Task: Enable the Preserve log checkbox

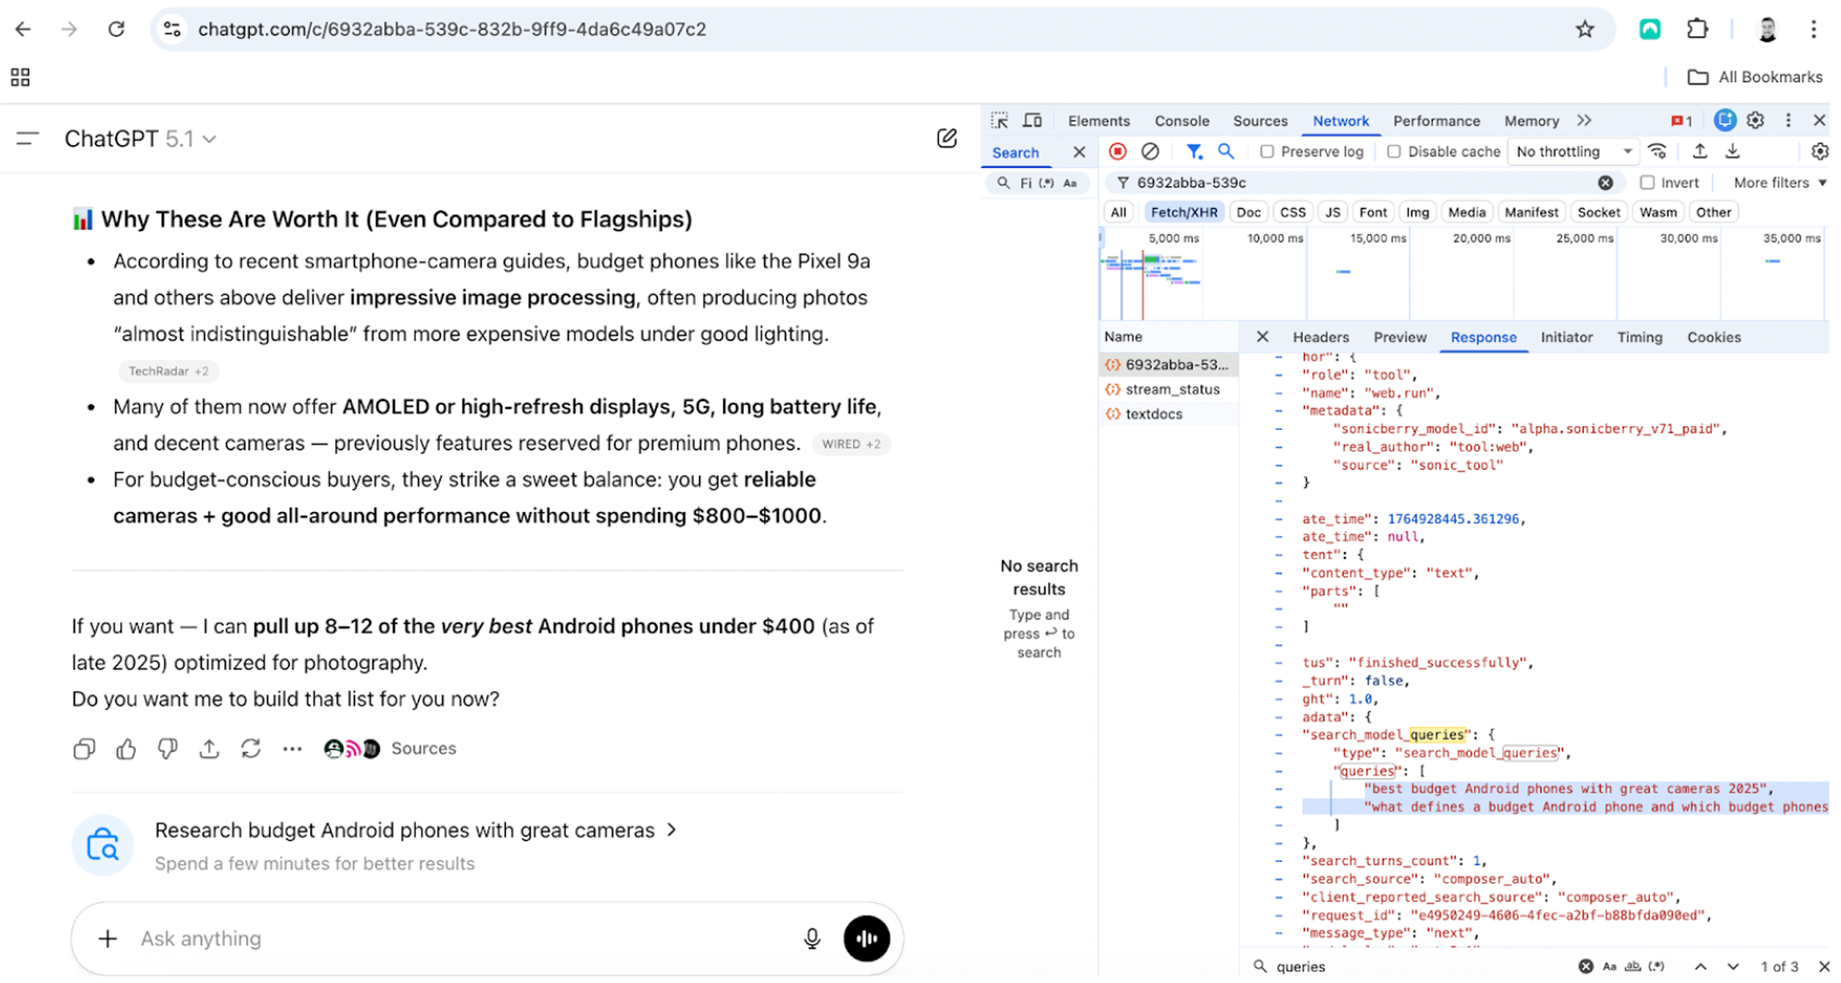Action: pyautogui.click(x=1267, y=151)
